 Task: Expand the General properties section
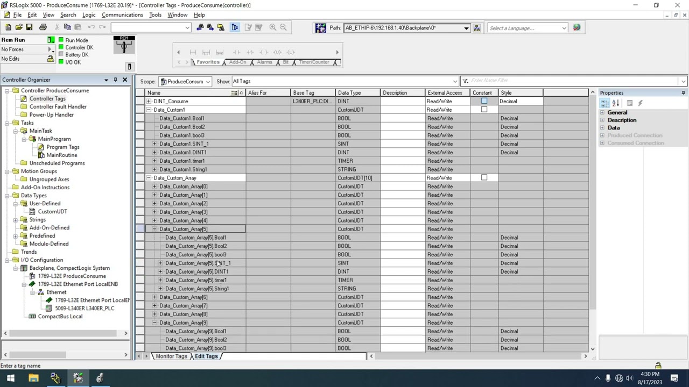tap(602, 113)
